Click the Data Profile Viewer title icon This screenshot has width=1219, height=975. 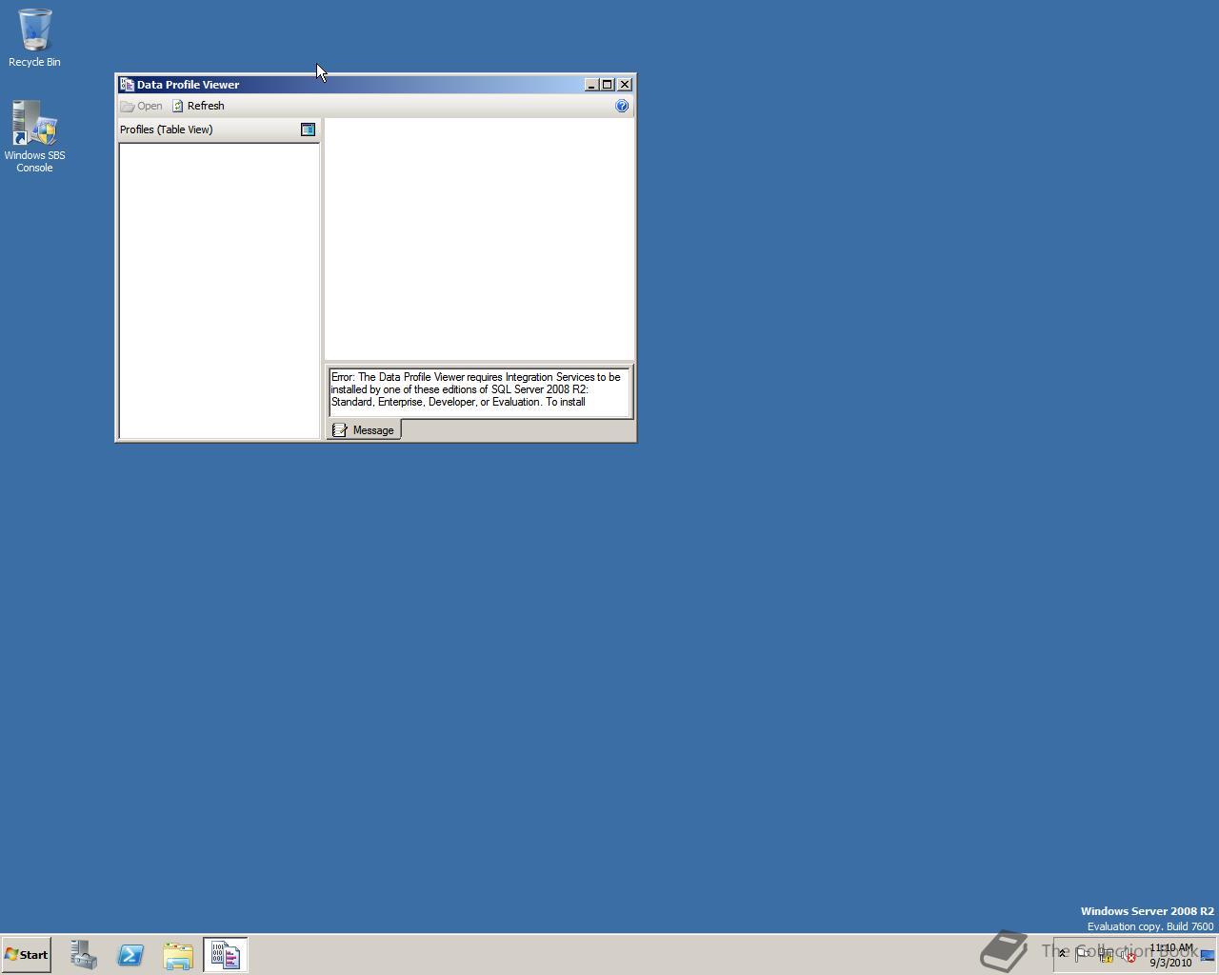(127, 85)
